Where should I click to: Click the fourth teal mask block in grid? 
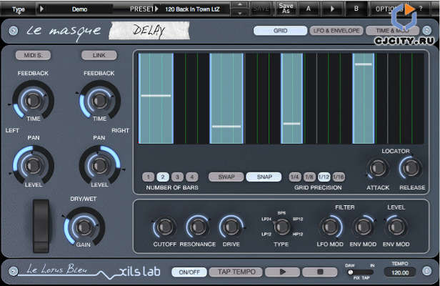coord(364,99)
